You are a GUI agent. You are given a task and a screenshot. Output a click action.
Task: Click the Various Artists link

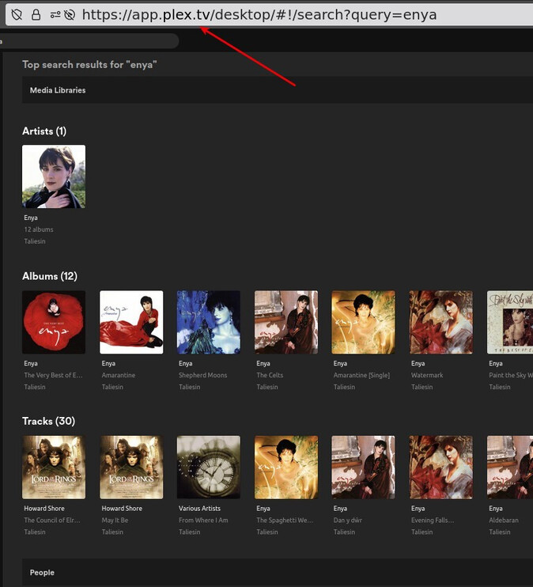[x=199, y=509]
